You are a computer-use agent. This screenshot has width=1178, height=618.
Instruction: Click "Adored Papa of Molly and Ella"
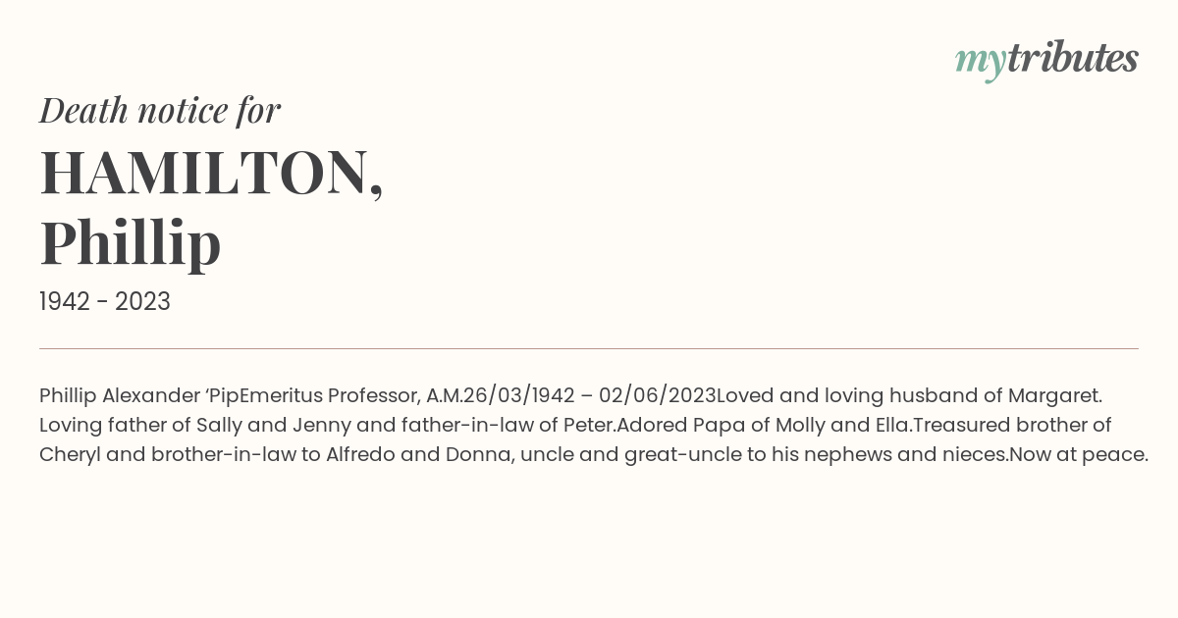click(x=765, y=426)
